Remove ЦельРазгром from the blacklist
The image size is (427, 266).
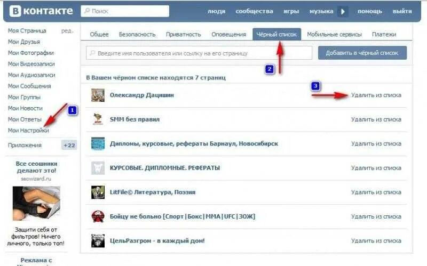tap(376, 241)
